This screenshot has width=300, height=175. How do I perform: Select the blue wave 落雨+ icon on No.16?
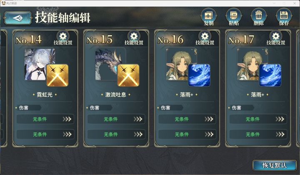[x=199, y=75]
